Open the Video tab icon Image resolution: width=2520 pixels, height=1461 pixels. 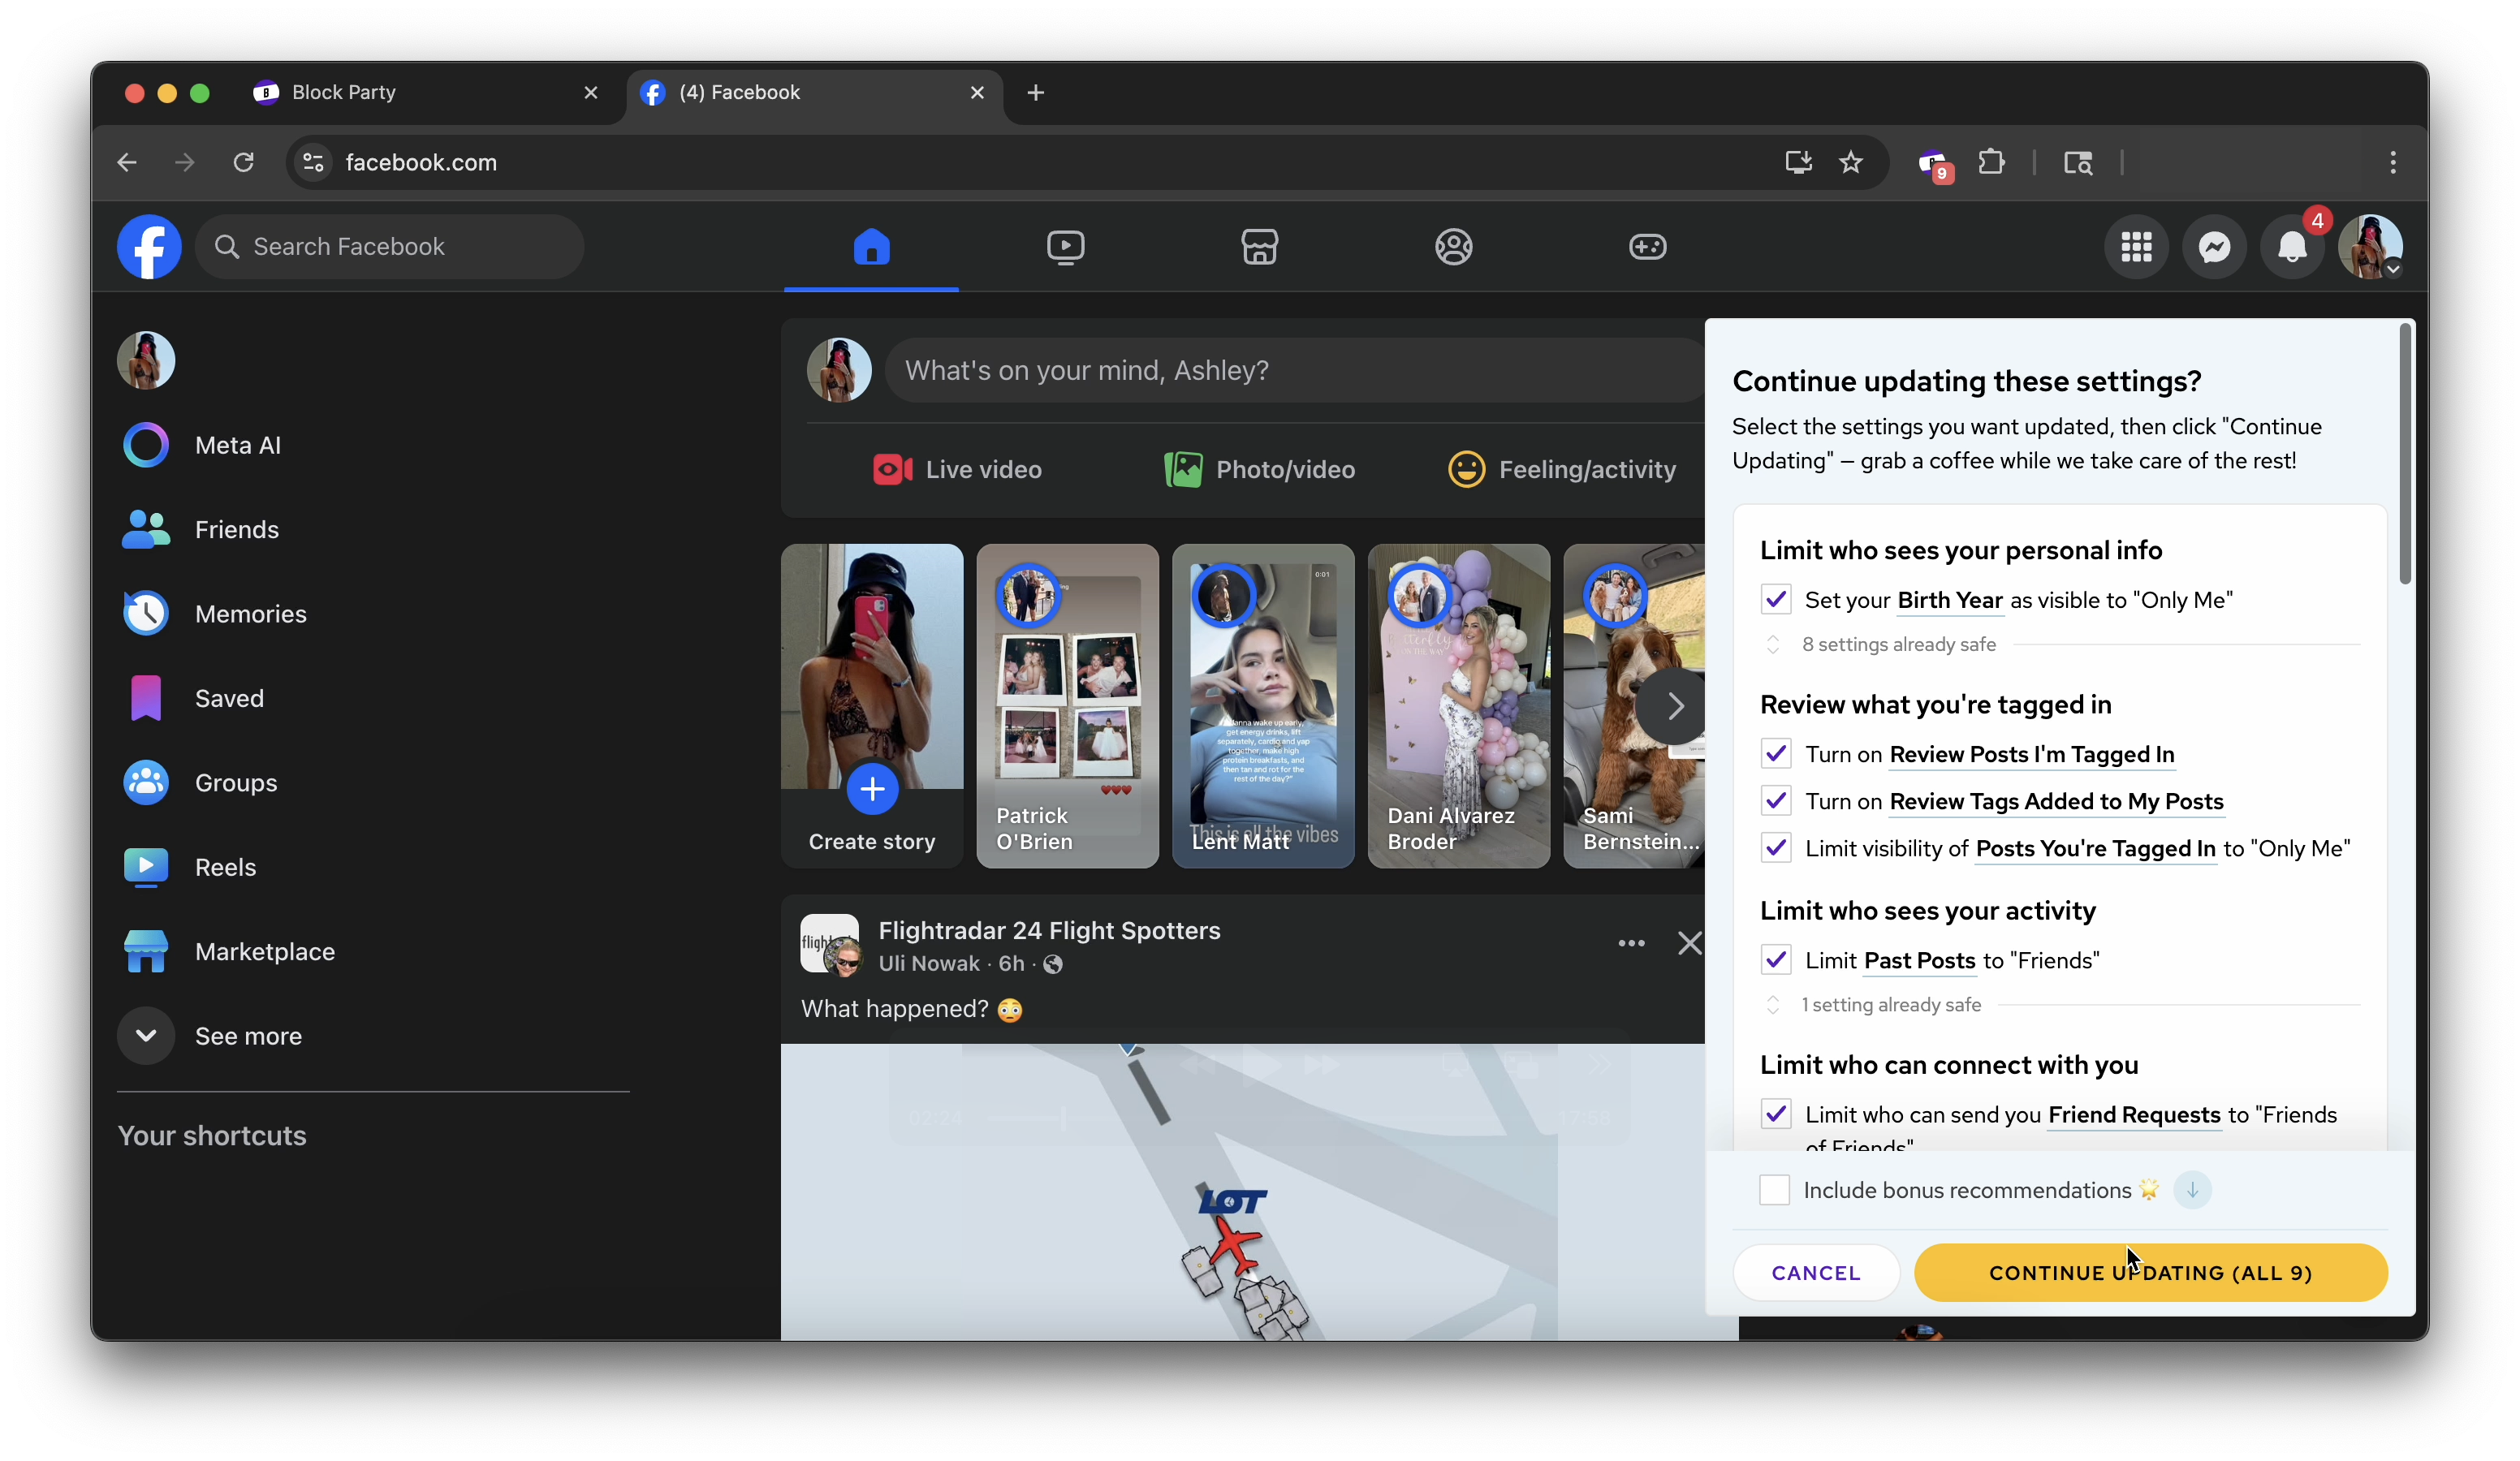coord(1065,246)
